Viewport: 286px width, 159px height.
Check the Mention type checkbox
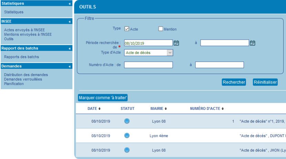tap(161, 29)
